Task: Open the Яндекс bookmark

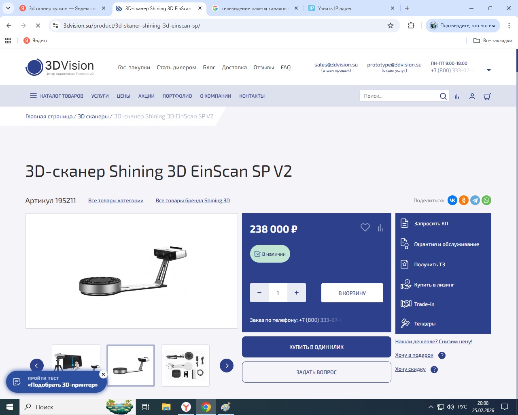Action: [36, 41]
